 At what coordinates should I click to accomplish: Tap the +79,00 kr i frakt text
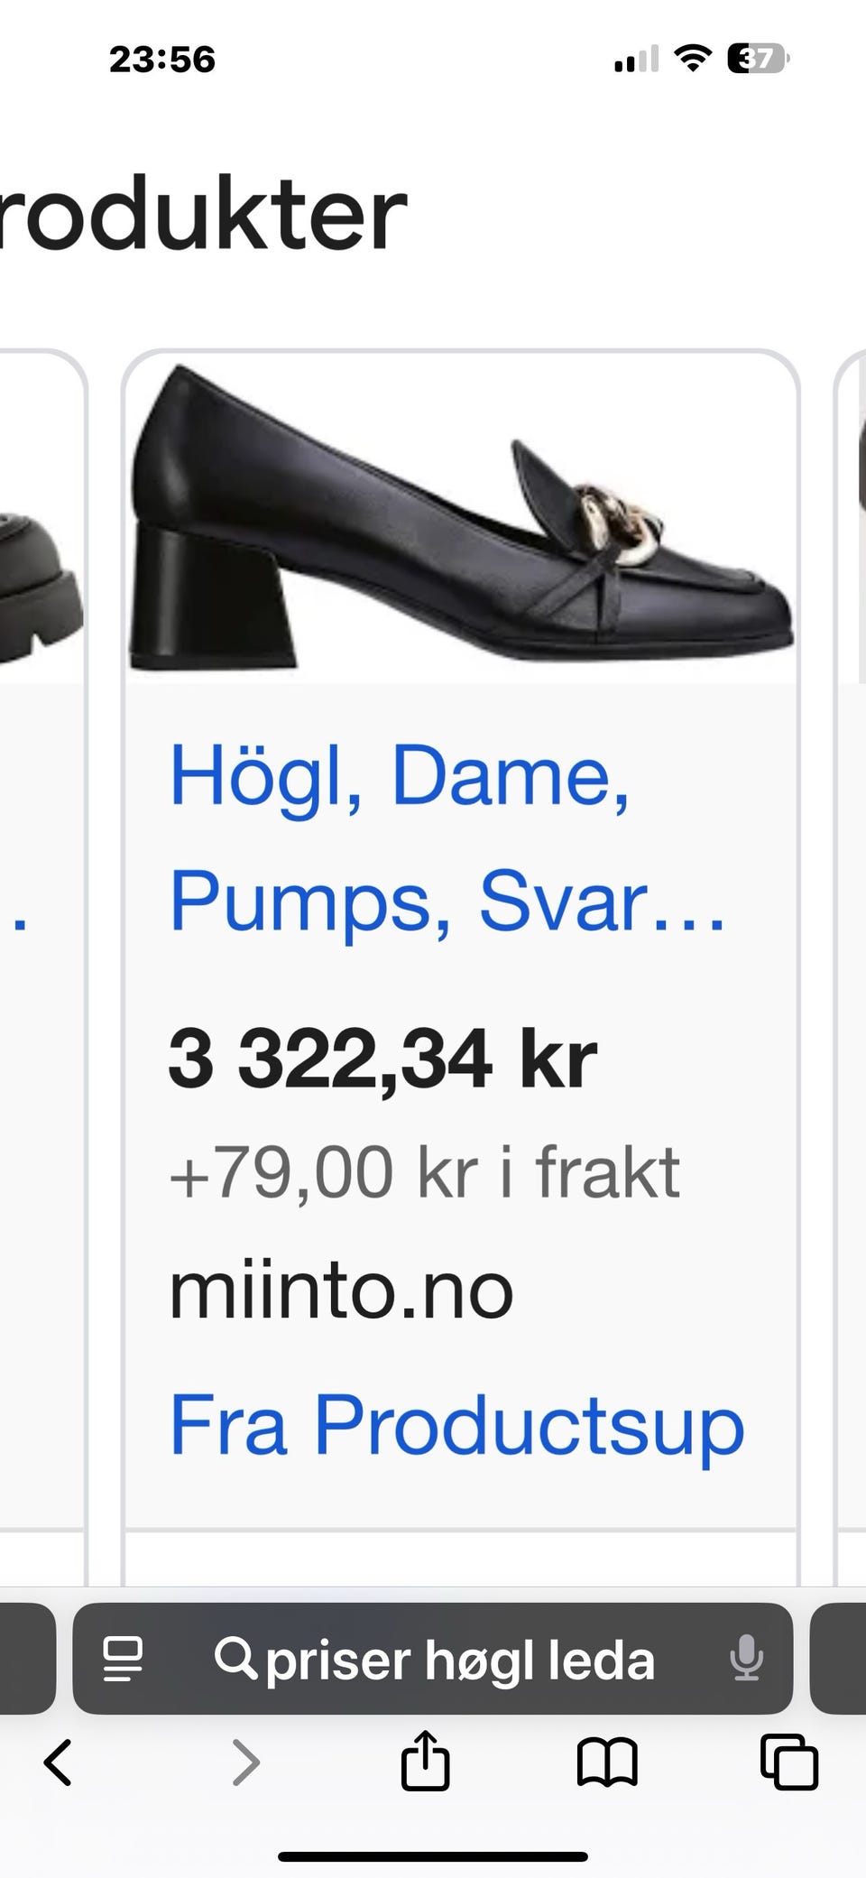[424, 1172]
